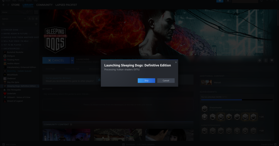The image size is (279, 146).
Task: Click the Sharpshooter achievement badge
Action: pyautogui.click(x=204, y=109)
